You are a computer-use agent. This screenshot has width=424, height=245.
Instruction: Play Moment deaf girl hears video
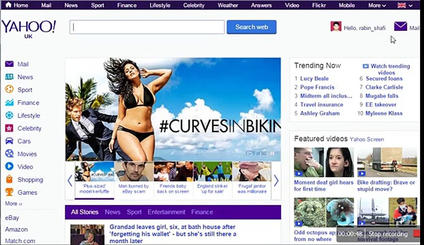click(324, 162)
